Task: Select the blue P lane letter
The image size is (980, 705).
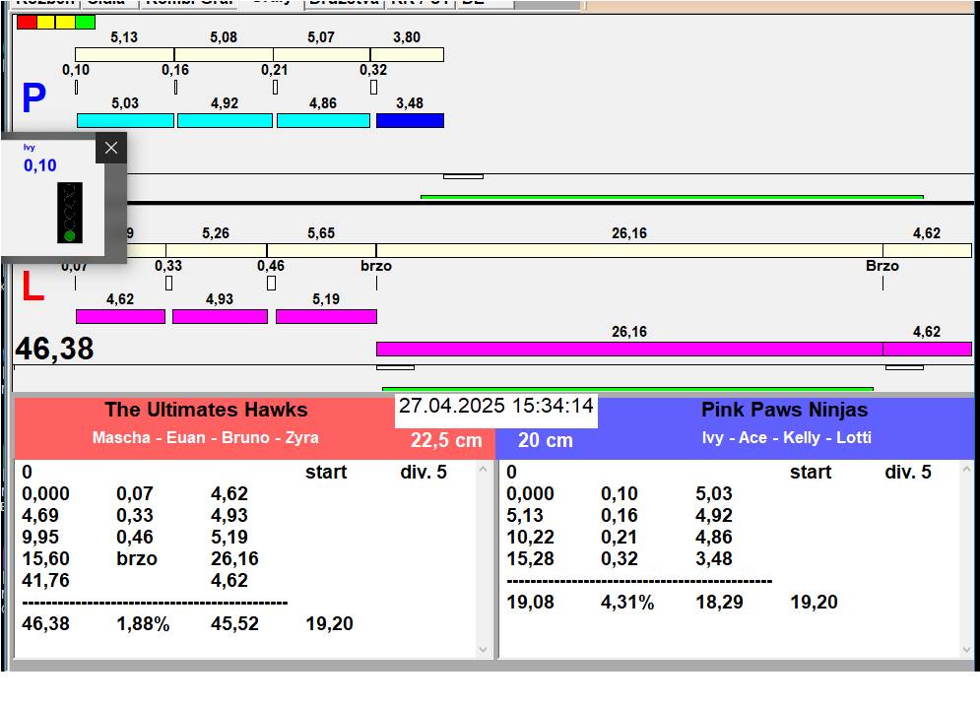Action: [33, 99]
